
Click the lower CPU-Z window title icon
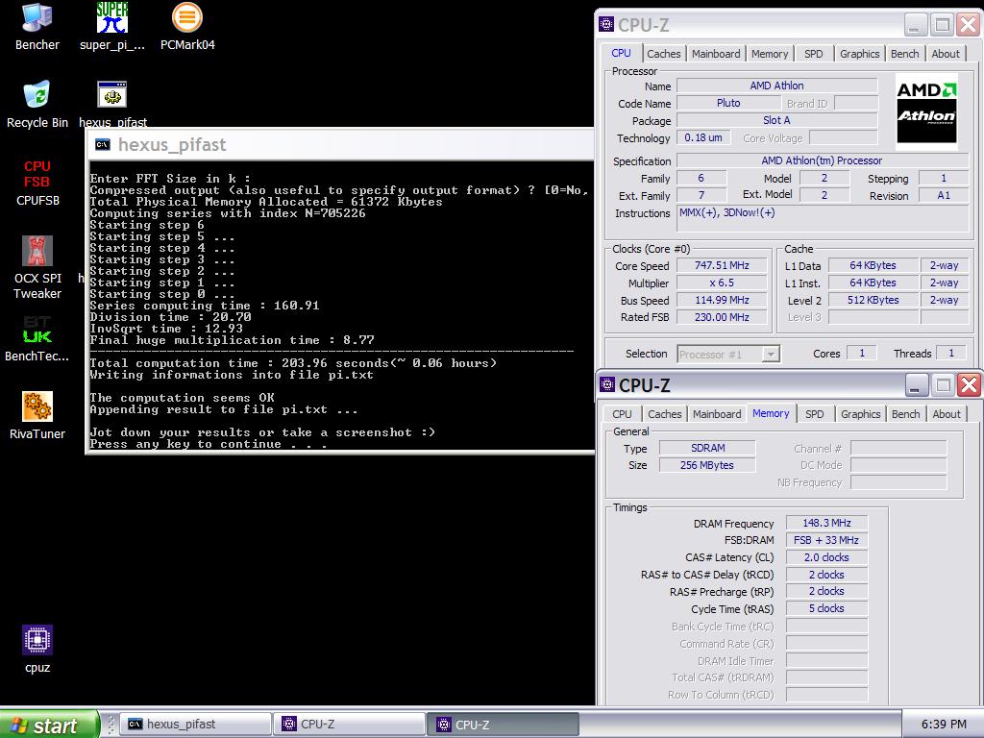(607, 384)
